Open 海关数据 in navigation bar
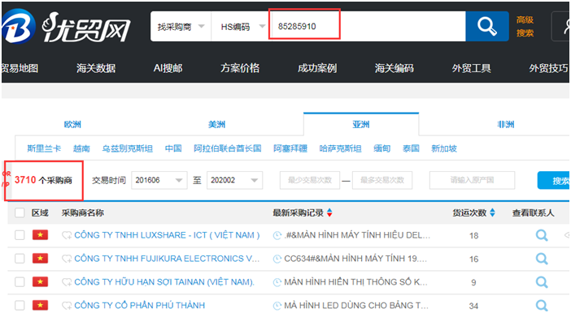This screenshot has width=571, height=313. coord(96,68)
